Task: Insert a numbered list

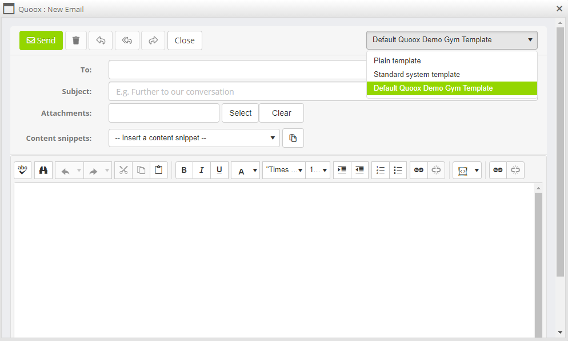Action: click(381, 170)
